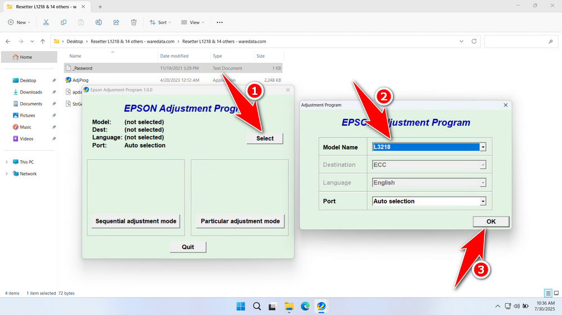Go back with the left arrow button

click(x=8, y=41)
